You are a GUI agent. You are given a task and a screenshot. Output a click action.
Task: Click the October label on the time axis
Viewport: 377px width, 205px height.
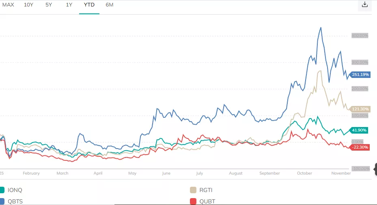(x=304, y=173)
